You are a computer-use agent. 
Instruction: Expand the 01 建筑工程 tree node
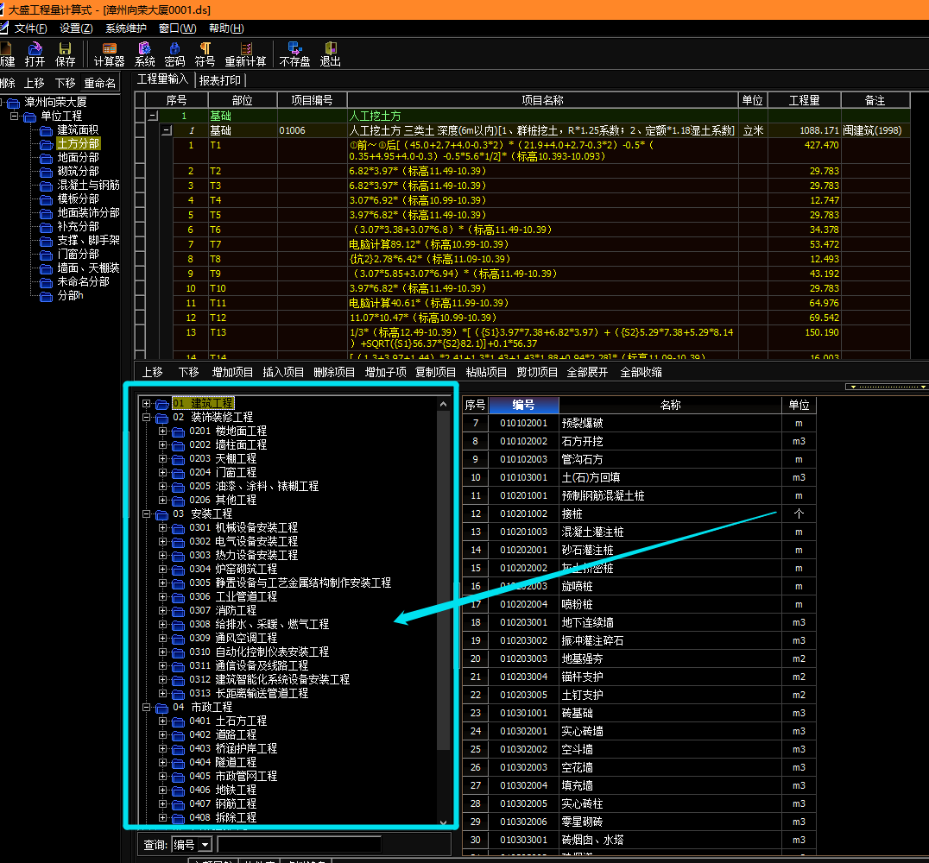pyautogui.click(x=147, y=404)
